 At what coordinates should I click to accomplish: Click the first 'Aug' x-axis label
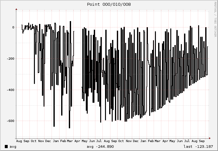tap(19, 141)
